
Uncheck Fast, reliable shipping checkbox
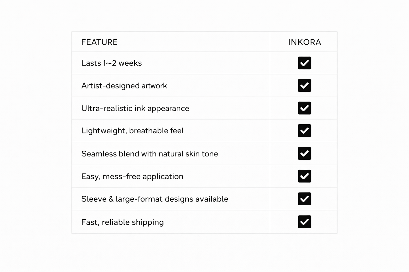(304, 222)
